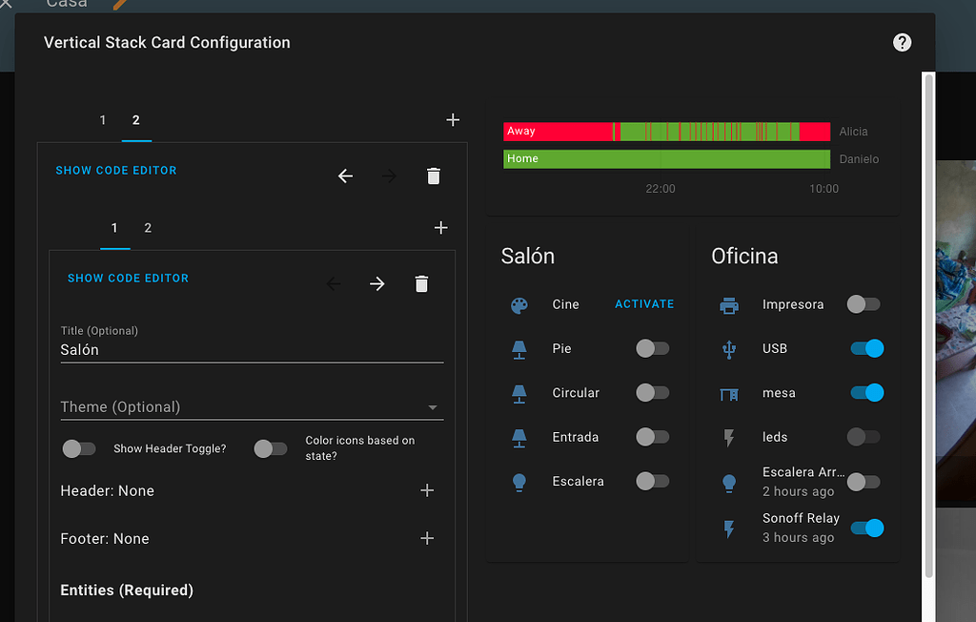Open the Show Code Editor link
This screenshot has height=622, width=976.
point(128,278)
